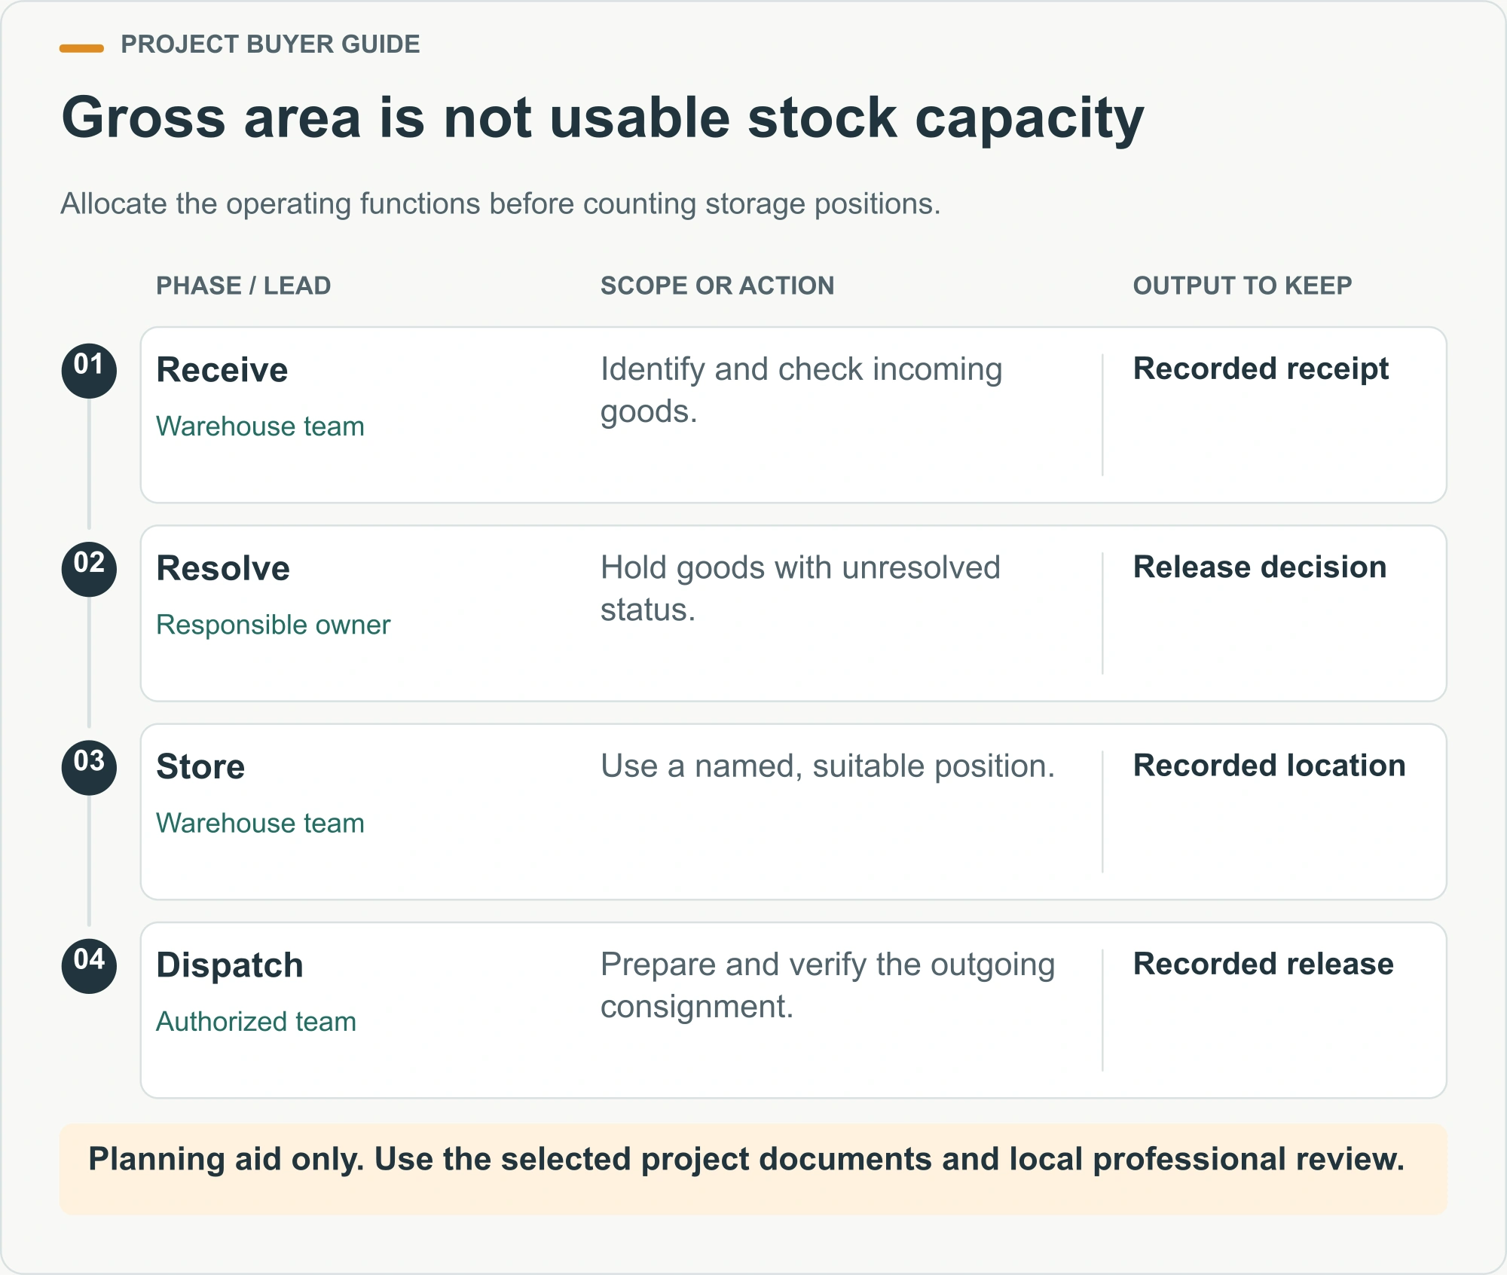Click the 'Receive' phase title

[222, 370]
